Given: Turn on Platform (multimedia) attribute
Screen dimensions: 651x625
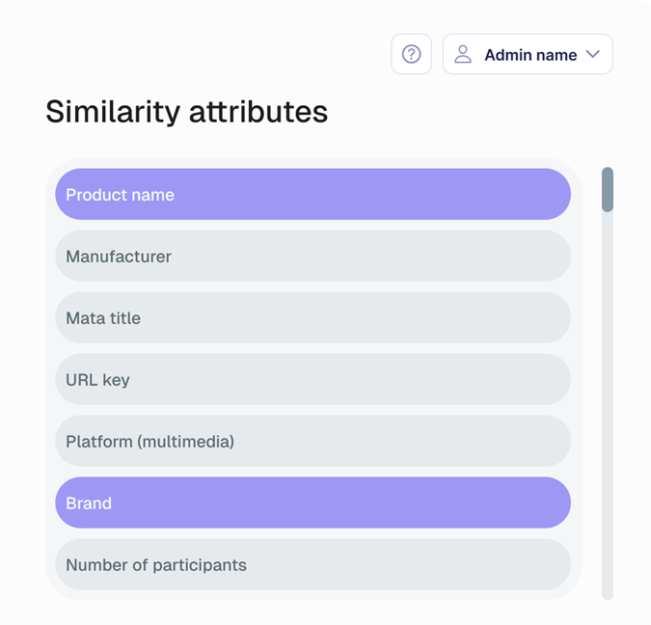Looking at the screenshot, I should 312,441.
